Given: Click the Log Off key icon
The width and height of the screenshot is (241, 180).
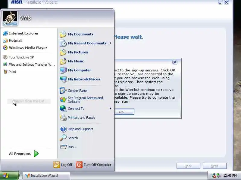Looking at the screenshot, I should point(57,165).
